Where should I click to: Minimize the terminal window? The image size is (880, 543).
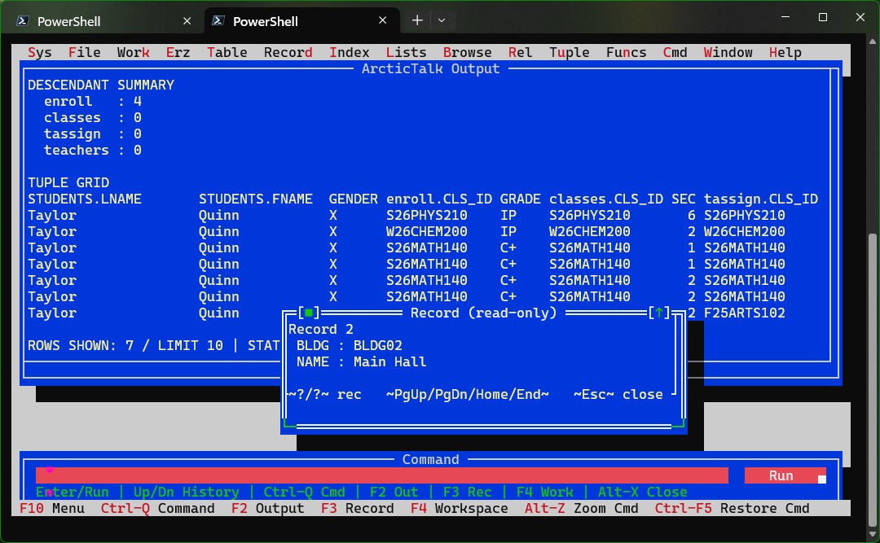coord(785,17)
